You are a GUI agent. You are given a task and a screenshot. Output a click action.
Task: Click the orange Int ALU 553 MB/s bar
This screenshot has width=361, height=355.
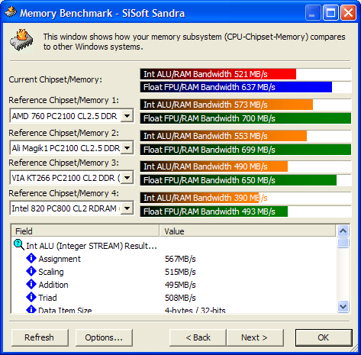(x=224, y=136)
